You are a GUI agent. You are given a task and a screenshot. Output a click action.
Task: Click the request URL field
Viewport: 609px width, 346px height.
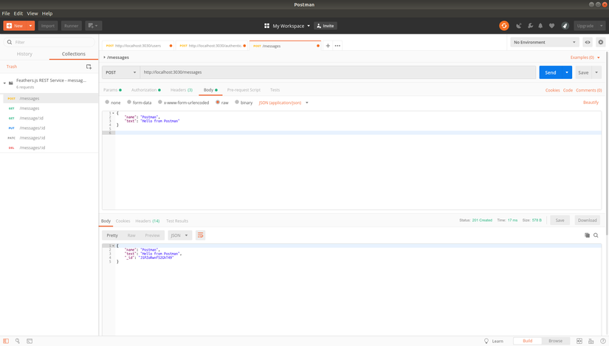click(x=338, y=72)
